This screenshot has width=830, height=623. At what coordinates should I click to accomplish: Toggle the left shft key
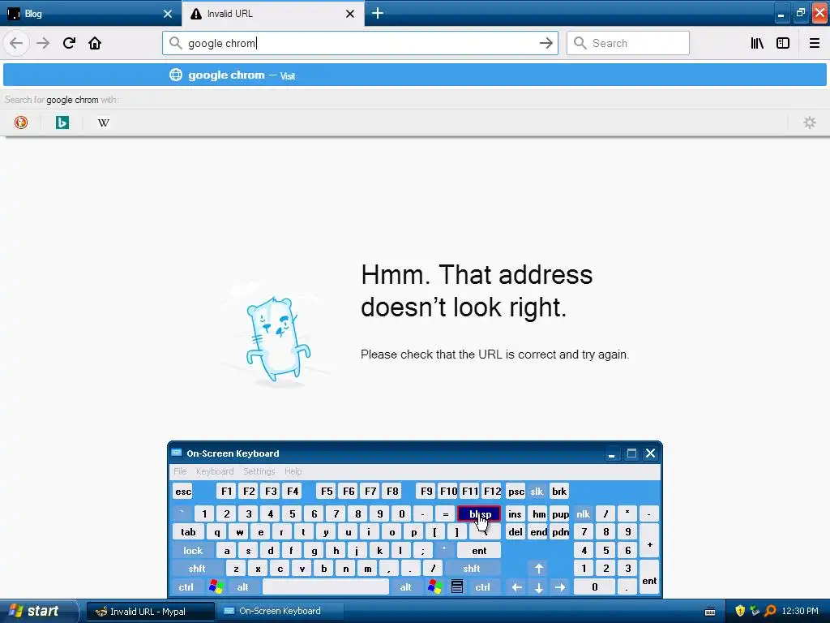pyautogui.click(x=197, y=569)
